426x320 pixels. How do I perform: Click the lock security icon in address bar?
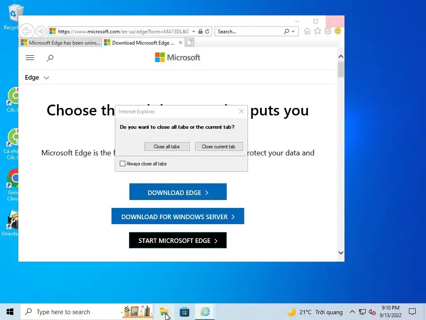pyautogui.click(x=201, y=31)
